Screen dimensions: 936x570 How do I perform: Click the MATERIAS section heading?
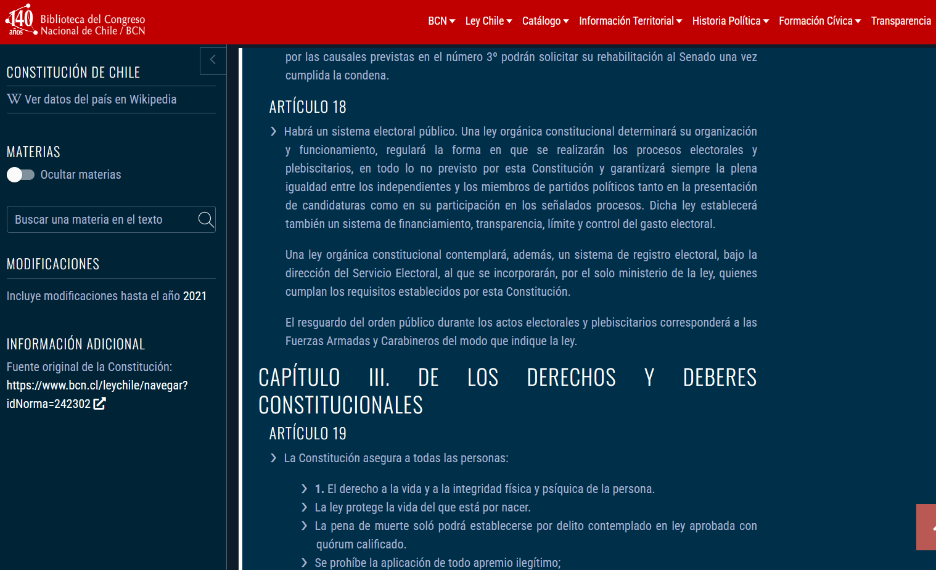tap(33, 152)
